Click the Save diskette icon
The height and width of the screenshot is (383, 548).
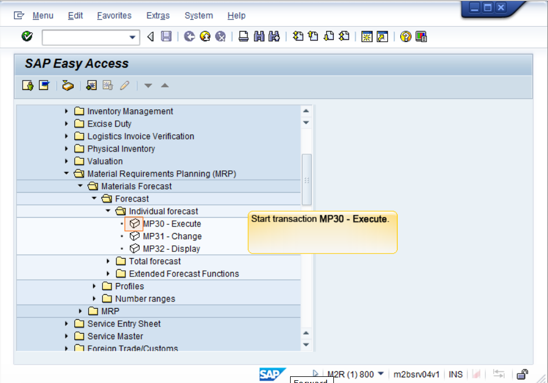coord(166,37)
